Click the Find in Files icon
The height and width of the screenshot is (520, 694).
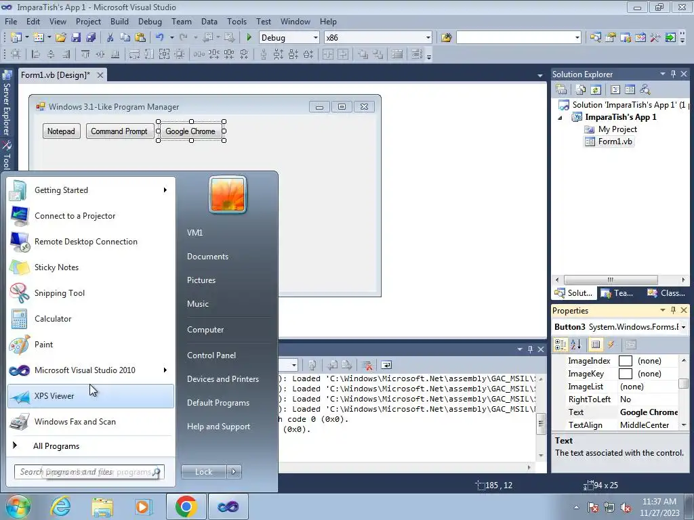tap(446, 38)
